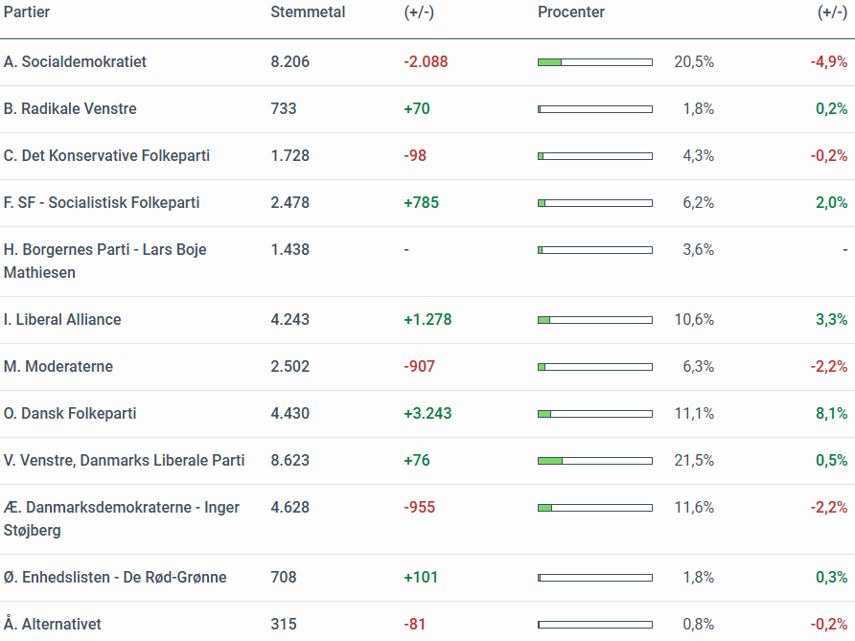Image resolution: width=855 pixels, height=641 pixels.
Task: Click the Stemmetal column header
Action: click(x=308, y=12)
